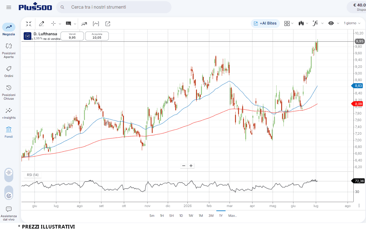Open the chart comparison trend icon
This screenshot has height=230, width=366.
click(x=84, y=24)
